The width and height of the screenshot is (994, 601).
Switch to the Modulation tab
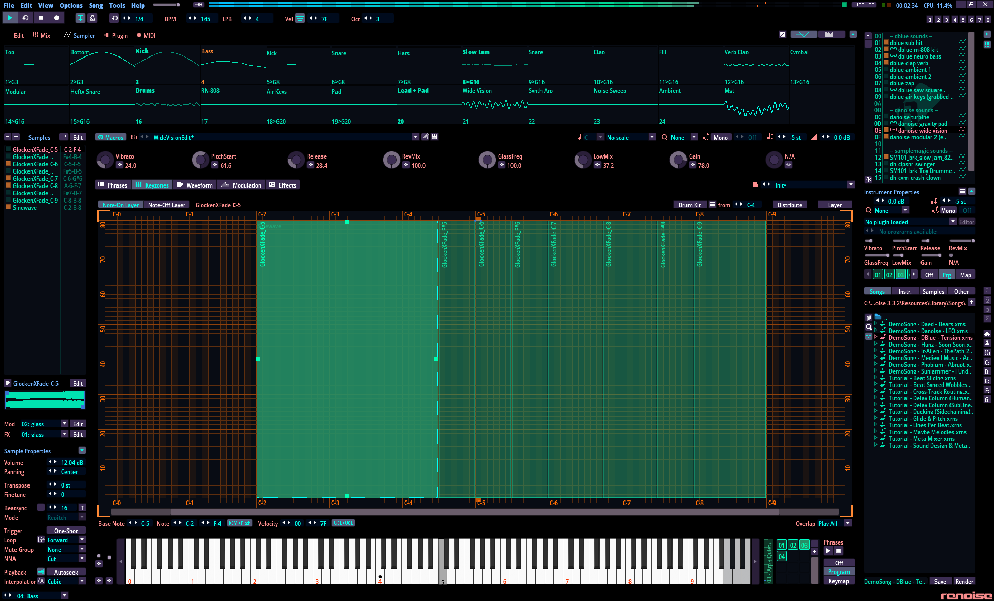241,185
